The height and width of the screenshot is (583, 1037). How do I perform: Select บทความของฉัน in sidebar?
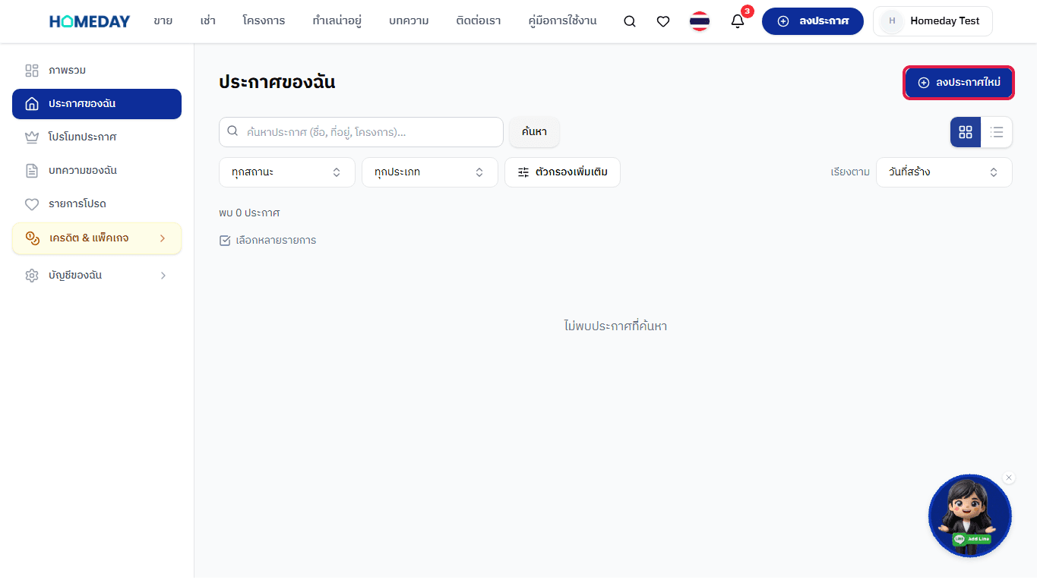[96, 171]
